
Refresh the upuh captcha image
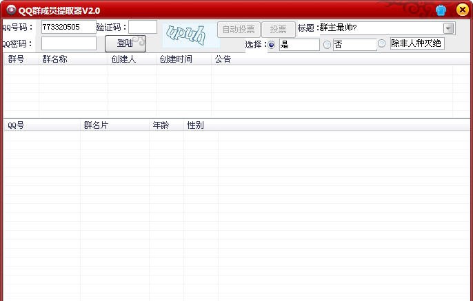point(191,35)
